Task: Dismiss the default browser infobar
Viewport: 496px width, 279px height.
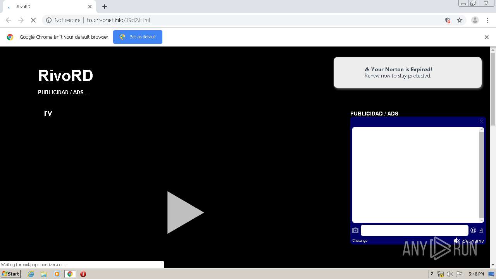Action: [x=487, y=37]
